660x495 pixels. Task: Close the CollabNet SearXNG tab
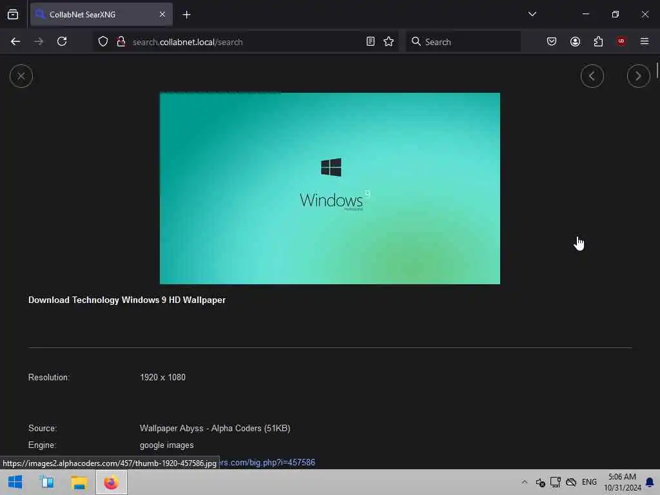[x=162, y=15]
